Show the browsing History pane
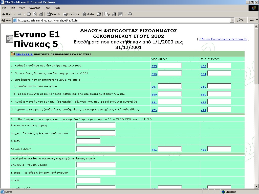Screen dimensions: 259x194 point(99,14)
